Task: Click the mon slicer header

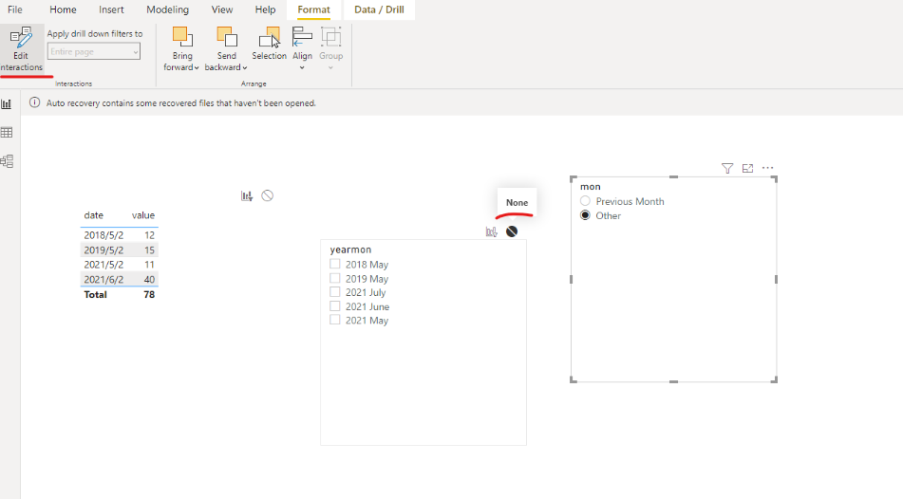Action: (x=591, y=187)
